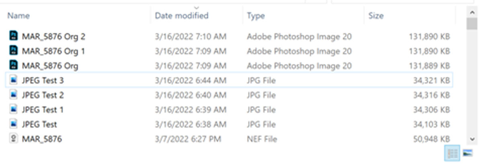482x164 pixels.
Task: Select the MAR_5876 Org Photoshop file icon
Action: 13,66
